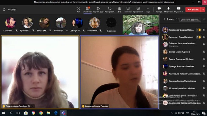The width and height of the screenshot is (207, 116).
Task: Select Сафронова Катерина Вікторівна in list
Action: tap(184, 103)
